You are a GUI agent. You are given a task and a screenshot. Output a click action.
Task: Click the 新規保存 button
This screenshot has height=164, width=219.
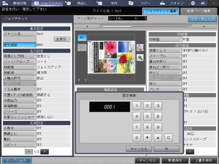click(x=175, y=161)
